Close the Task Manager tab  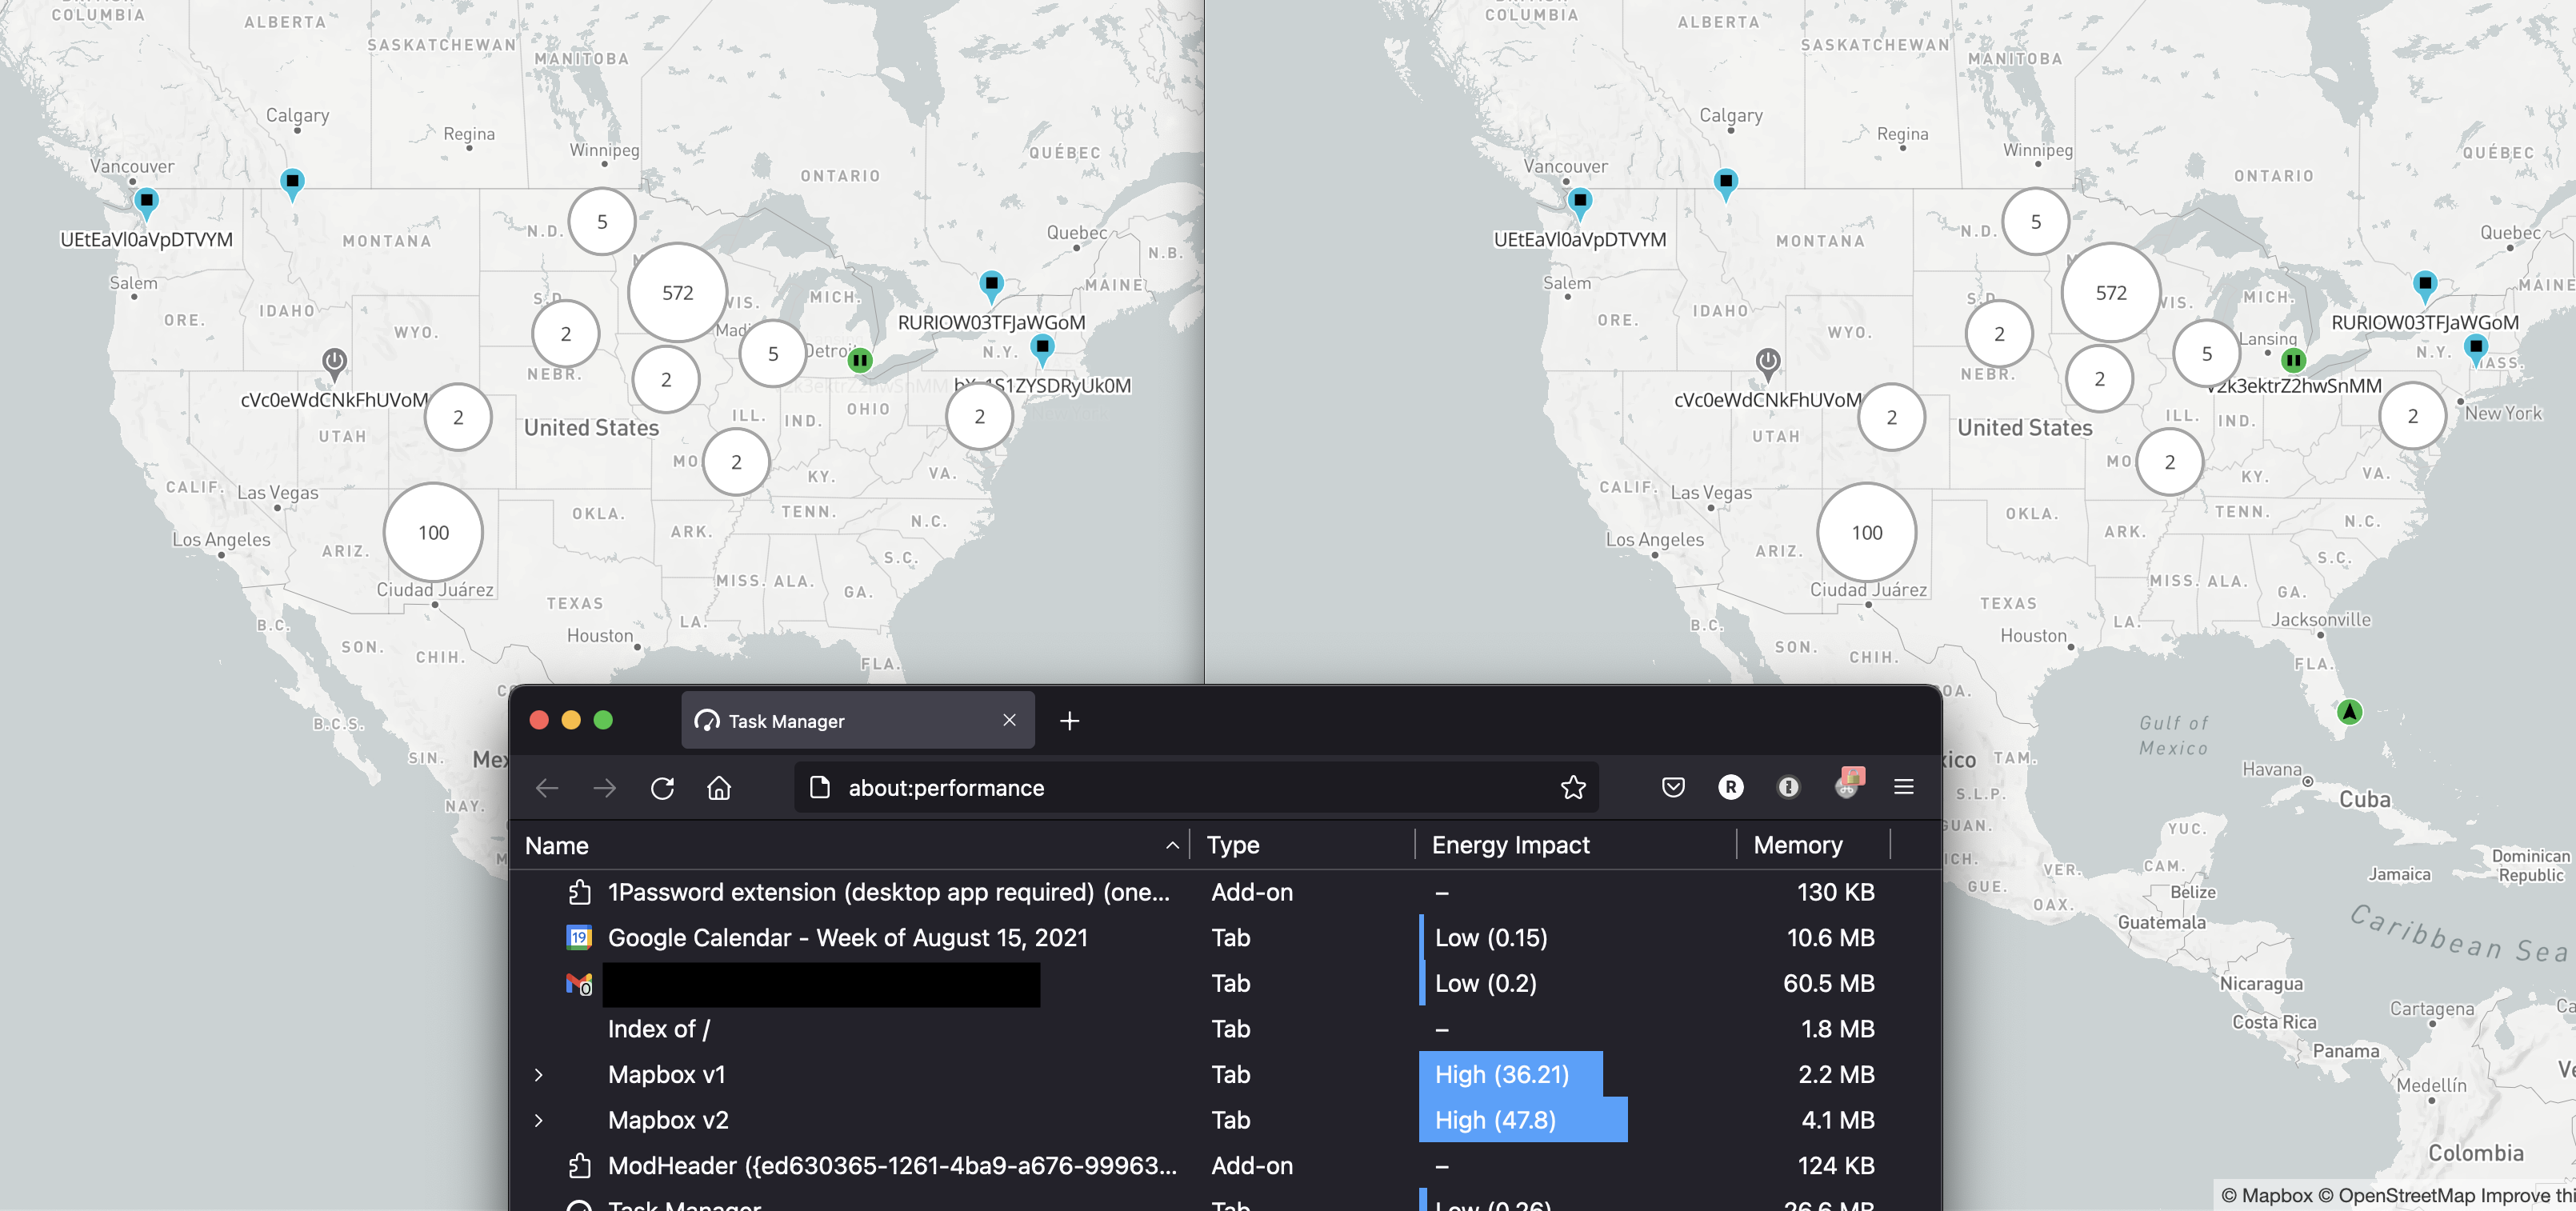tap(1009, 720)
